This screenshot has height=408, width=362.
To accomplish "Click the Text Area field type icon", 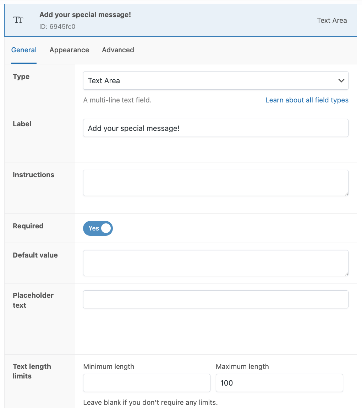I will click(x=18, y=20).
